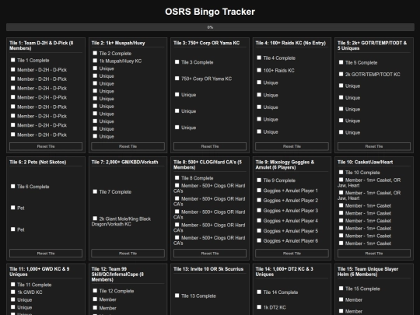Tick 2k Giant Mole/King Black Dragon/Vorkath KC
The width and height of the screenshot is (420, 315).
click(x=95, y=219)
